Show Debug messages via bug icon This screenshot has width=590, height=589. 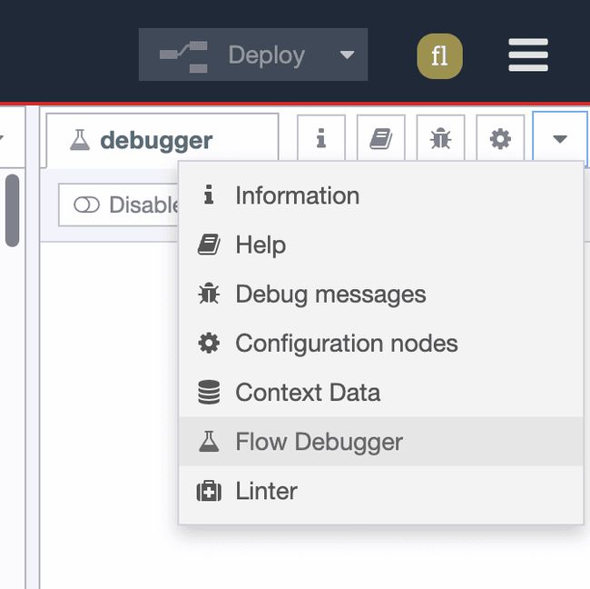click(440, 139)
